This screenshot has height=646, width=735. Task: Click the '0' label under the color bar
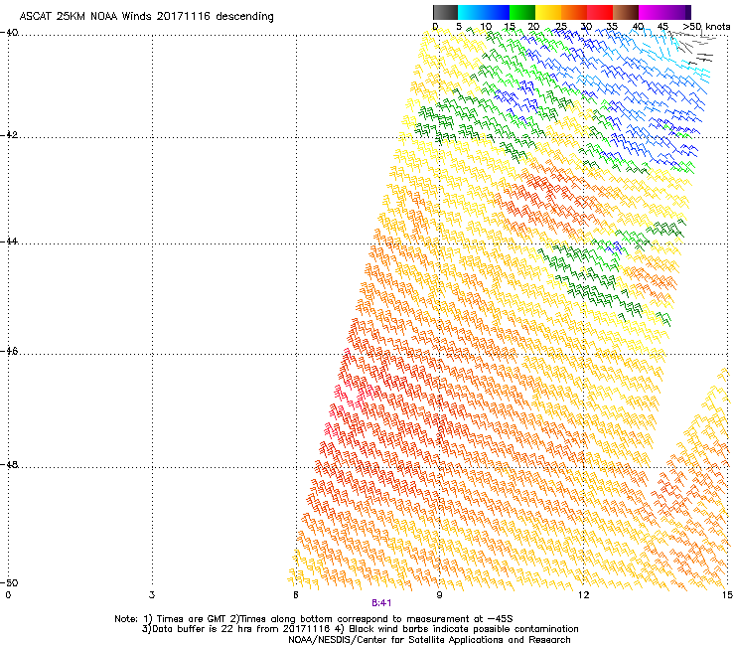click(435, 27)
